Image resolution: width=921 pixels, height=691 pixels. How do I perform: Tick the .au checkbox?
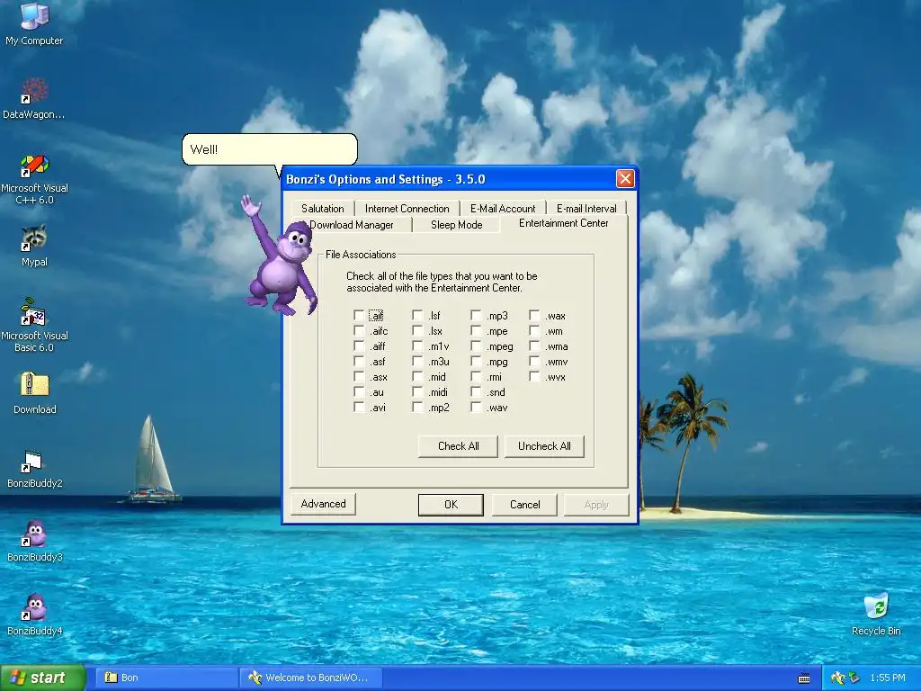tap(359, 392)
